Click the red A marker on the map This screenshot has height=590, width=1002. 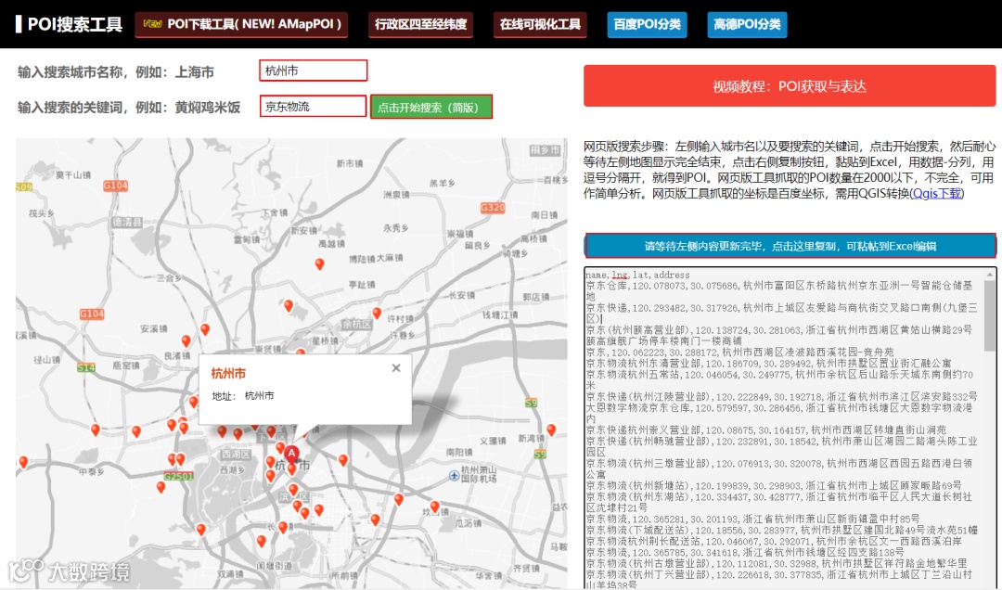[x=291, y=455]
